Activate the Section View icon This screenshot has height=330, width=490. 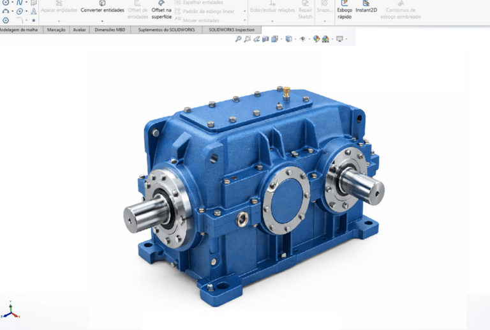click(265, 39)
